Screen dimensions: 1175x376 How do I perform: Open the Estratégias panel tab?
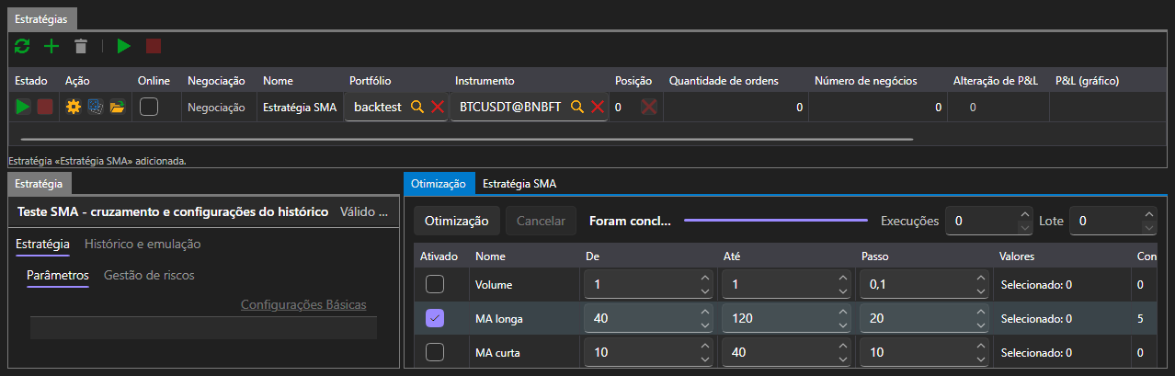coord(43,17)
